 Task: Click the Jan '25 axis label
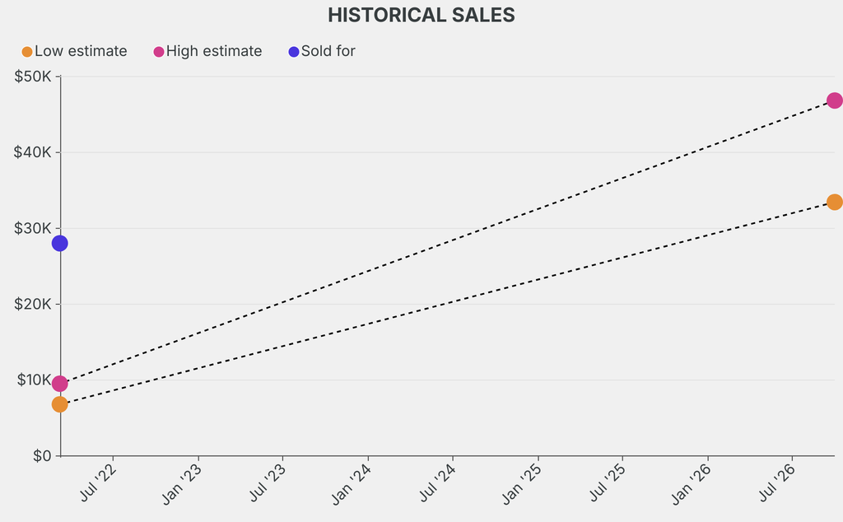point(521,484)
